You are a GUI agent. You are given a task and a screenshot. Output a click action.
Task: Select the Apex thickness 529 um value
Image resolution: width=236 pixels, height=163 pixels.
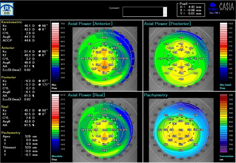pyautogui.click(x=31, y=136)
